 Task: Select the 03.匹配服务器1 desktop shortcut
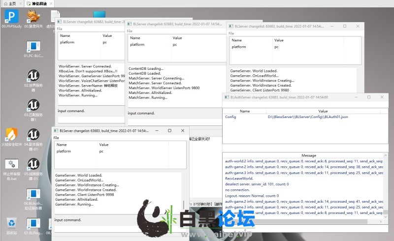coord(33,105)
